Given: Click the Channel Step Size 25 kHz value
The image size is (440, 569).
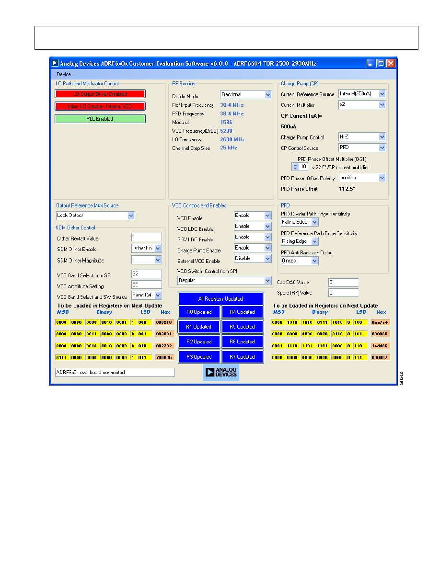Looking at the screenshot, I should (229, 148).
